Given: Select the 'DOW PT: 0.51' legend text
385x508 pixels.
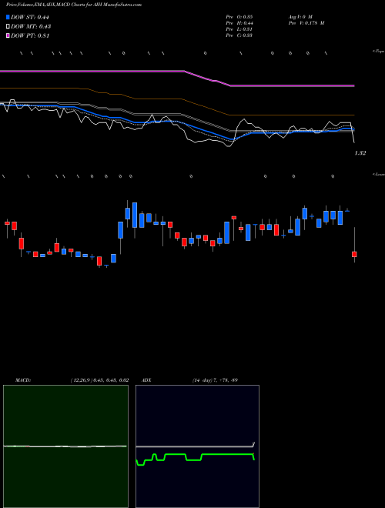Looking at the screenshot, I should [x=30, y=35].
